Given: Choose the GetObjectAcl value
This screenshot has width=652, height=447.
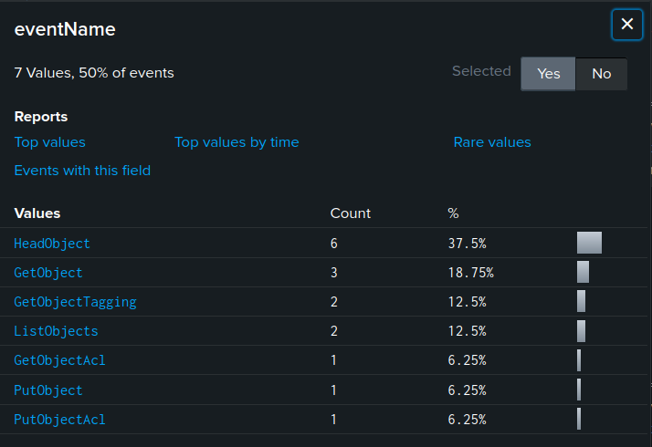Looking at the screenshot, I should (59, 360).
